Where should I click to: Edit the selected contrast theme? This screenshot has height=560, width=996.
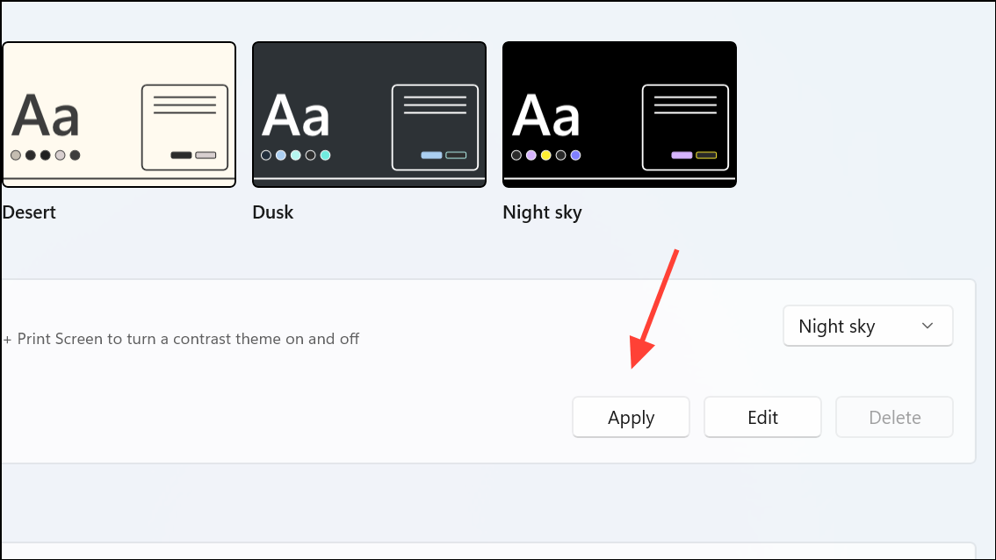click(762, 417)
